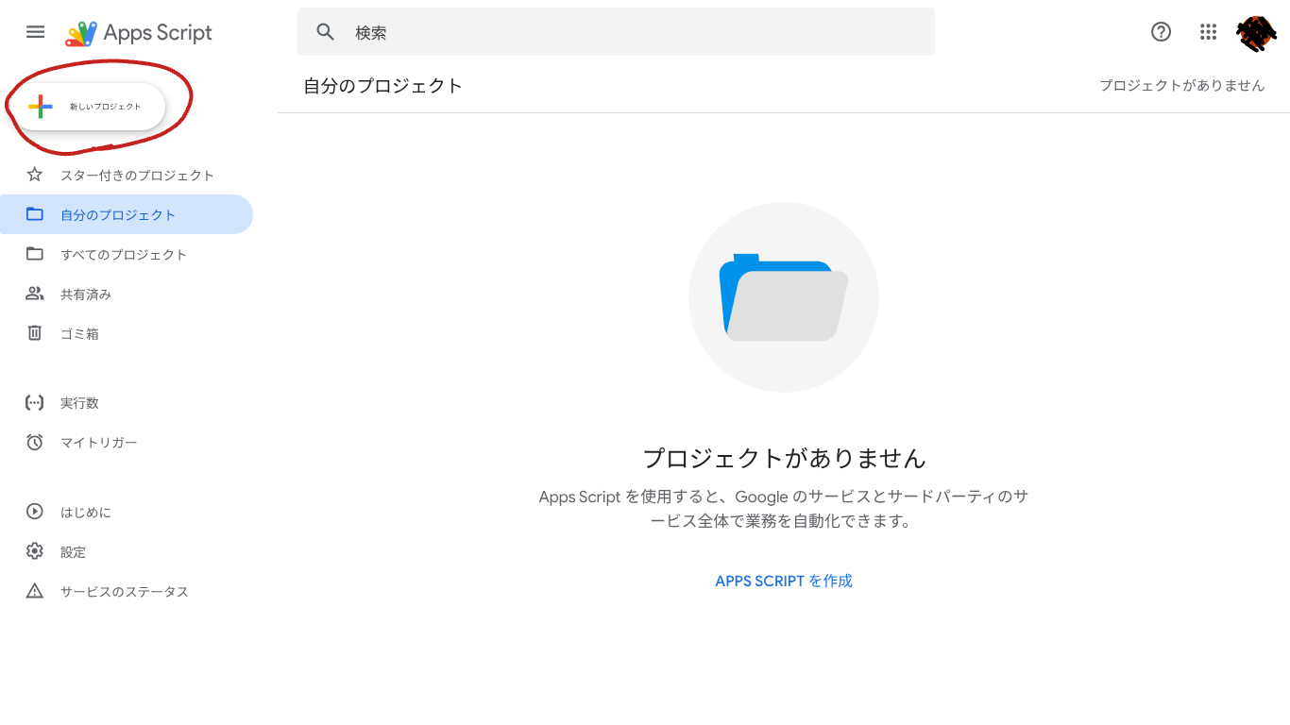This screenshot has width=1290, height=725.
Task: Click the large empty folder illustration
Action: coord(784,297)
